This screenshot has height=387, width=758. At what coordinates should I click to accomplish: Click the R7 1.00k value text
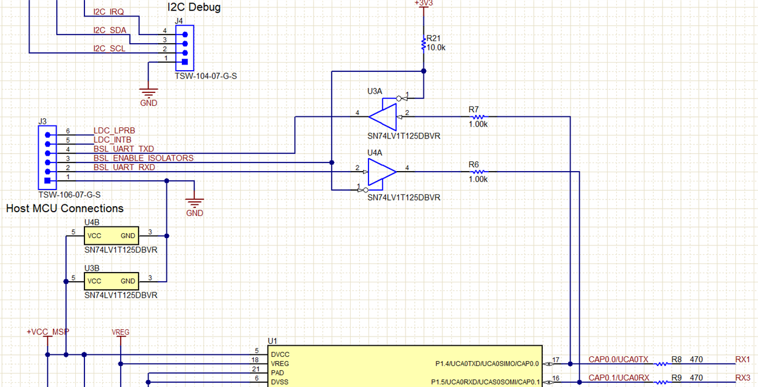click(478, 124)
